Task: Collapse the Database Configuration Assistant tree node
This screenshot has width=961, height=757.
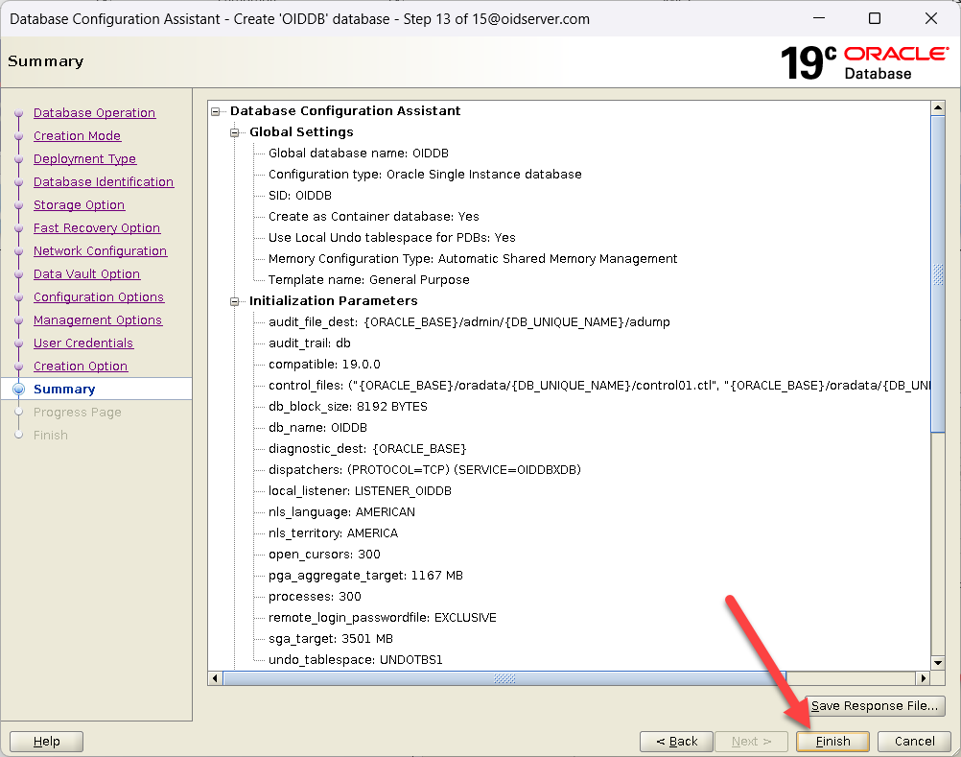Action: pyautogui.click(x=216, y=111)
